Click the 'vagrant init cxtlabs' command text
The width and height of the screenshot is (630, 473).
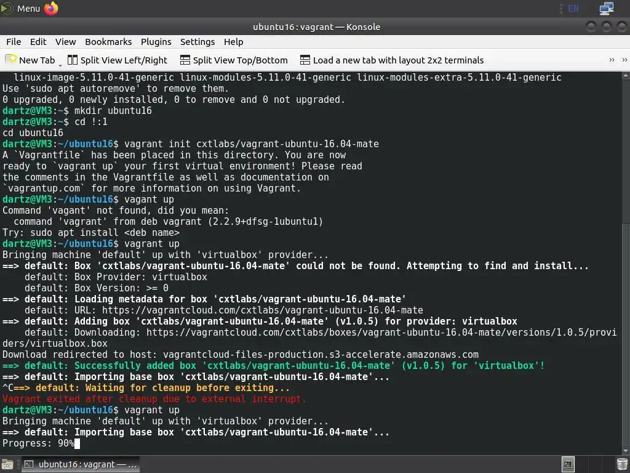coord(252,144)
